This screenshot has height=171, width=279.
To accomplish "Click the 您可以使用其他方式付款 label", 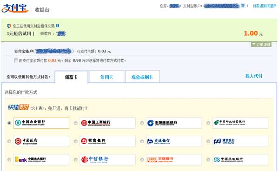I will (28, 77).
